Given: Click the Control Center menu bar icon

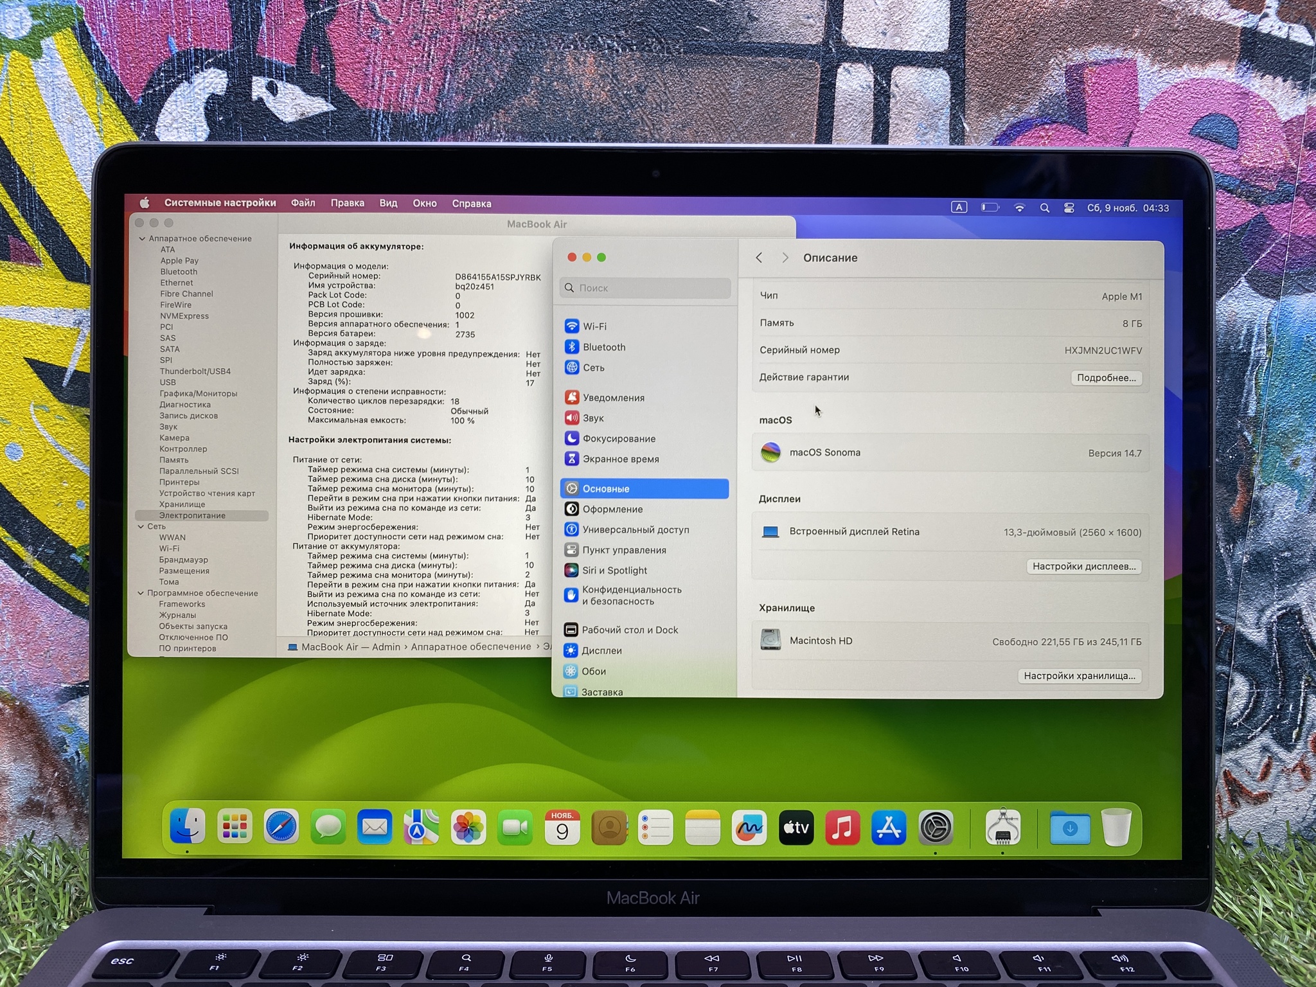Looking at the screenshot, I should pos(1069,208).
